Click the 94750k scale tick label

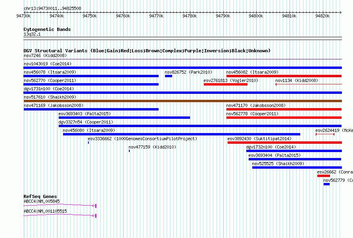click(x=90, y=16)
